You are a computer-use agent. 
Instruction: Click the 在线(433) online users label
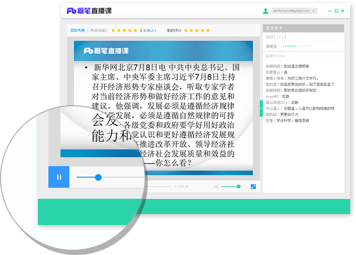click(275, 56)
